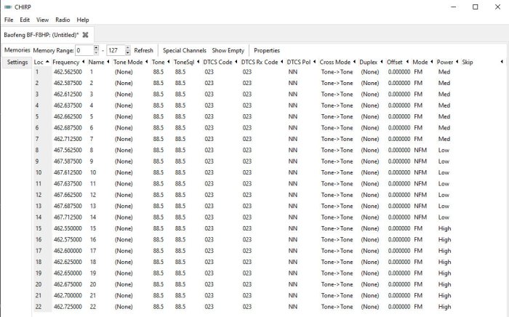
Task: Increase the memory range end value 127
Action: (x=128, y=48)
